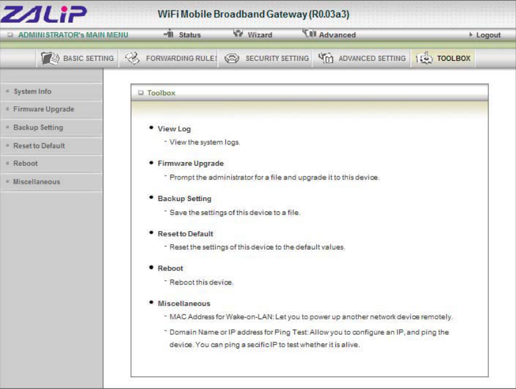Click the Toolbox panel header icon
This screenshot has height=389, width=516.
(x=141, y=93)
